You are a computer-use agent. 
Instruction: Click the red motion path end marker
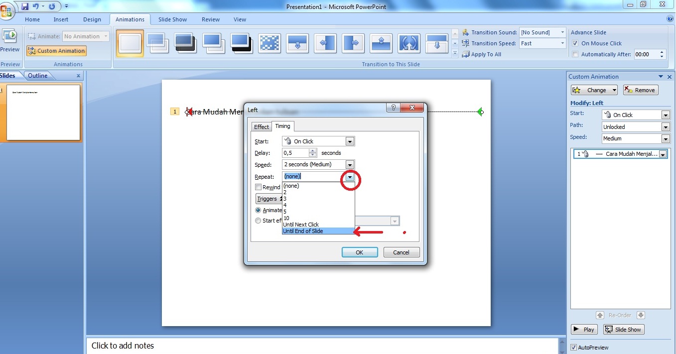point(189,112)
